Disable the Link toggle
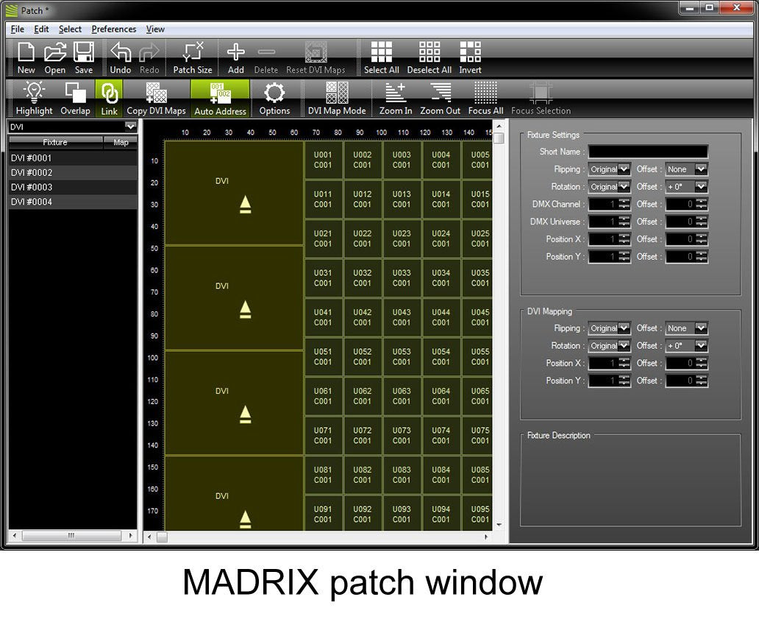The width and height of the screenshot is (759, 622). coord(109,99)
